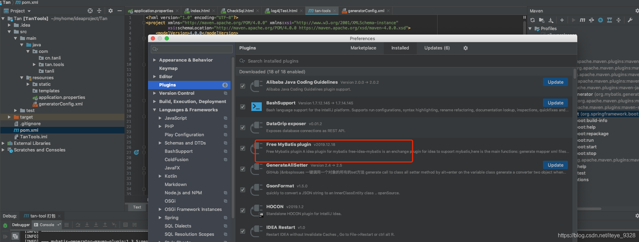Disable GsonFormat plugin checkbox

coord(243,190)
